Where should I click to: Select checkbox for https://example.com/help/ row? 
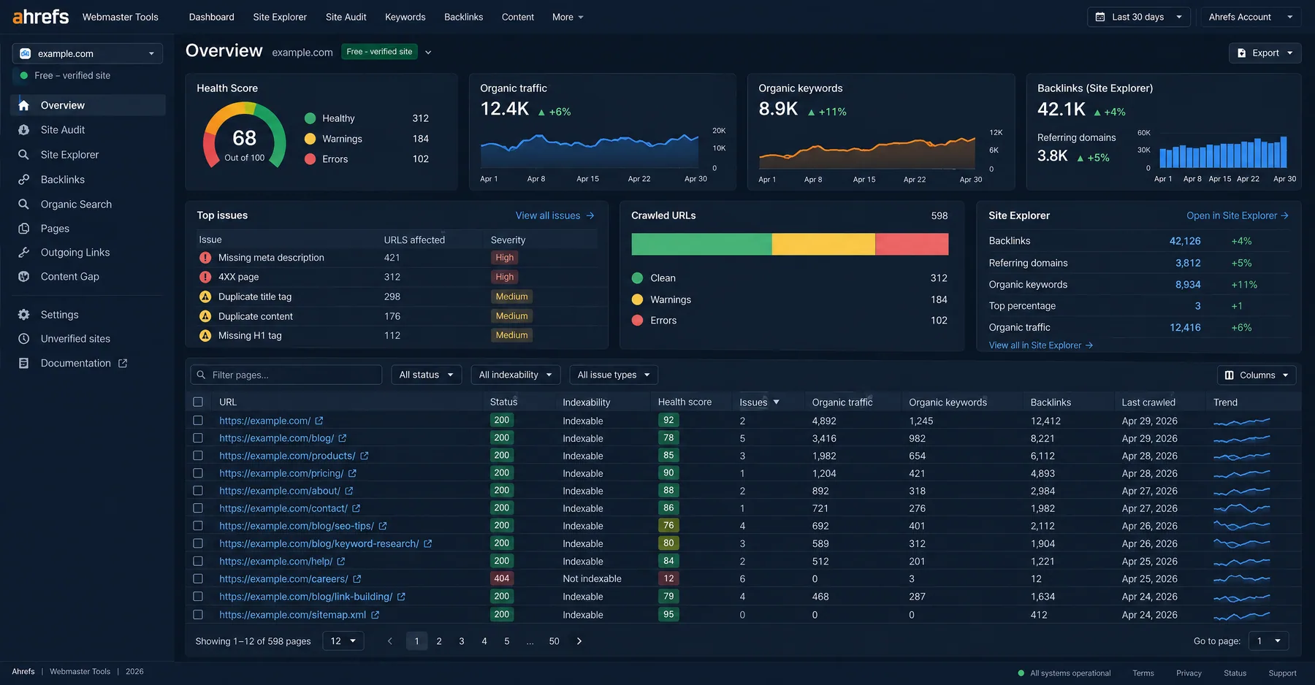(x=198, y=562)
